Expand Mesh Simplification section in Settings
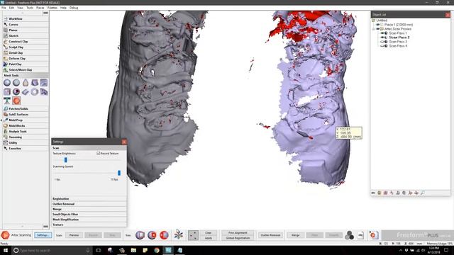 coord(89,220)
